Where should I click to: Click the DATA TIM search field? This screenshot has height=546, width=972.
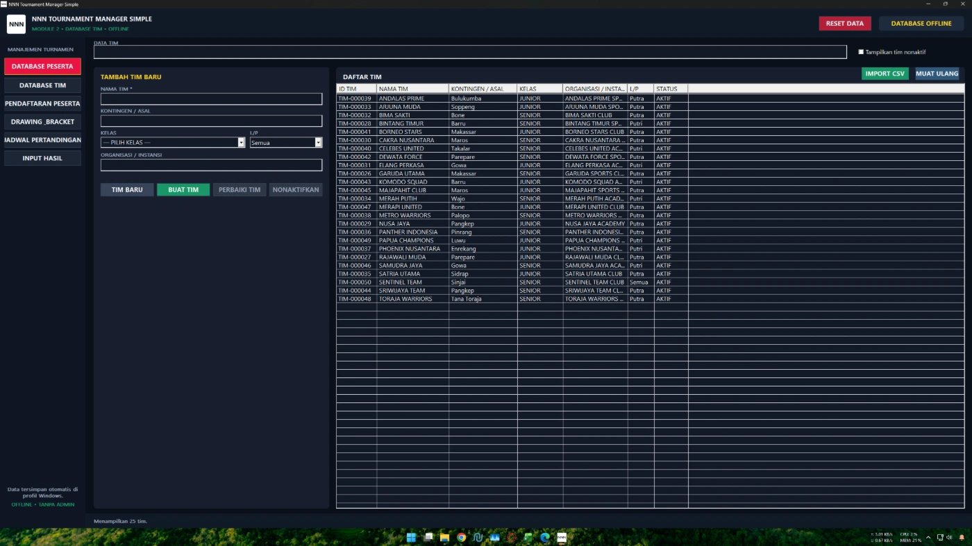[470, 52]
